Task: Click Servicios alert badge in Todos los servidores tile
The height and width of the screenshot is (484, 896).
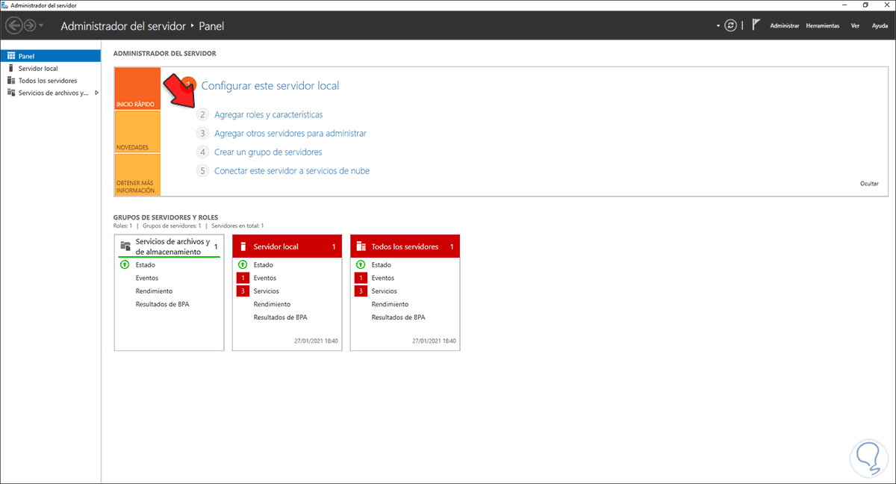Action: click(361, 291)
